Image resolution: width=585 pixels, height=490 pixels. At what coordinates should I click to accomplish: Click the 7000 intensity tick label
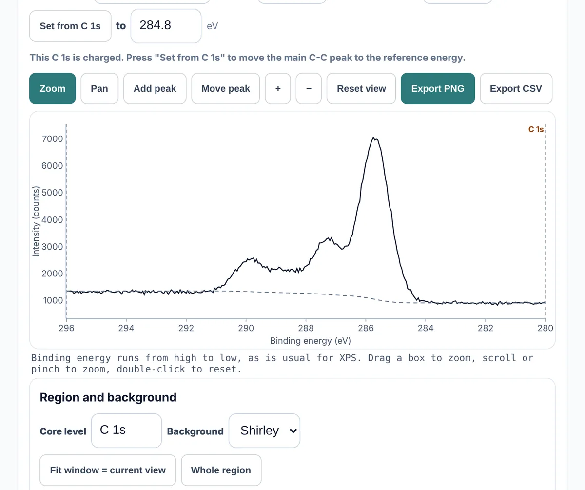click(x=53, y=139)
